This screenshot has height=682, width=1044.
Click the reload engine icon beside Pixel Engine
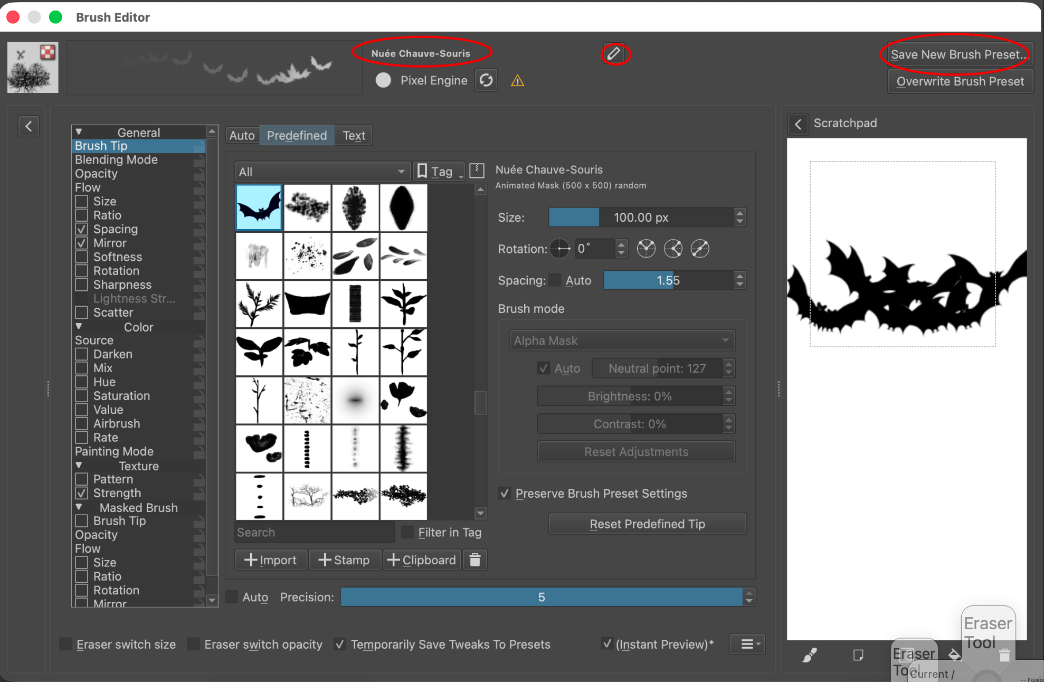(486, 80)
